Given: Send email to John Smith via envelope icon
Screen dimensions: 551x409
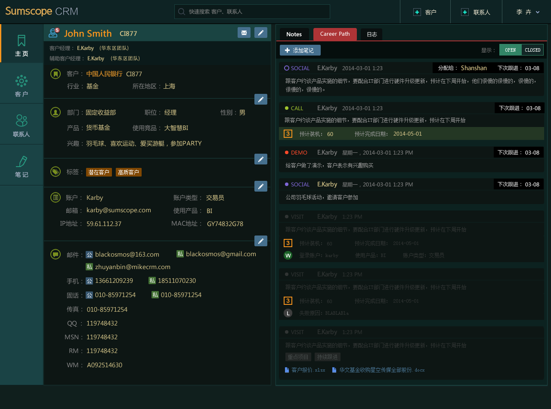Looking at the screenshot, I should click(244, 33).
